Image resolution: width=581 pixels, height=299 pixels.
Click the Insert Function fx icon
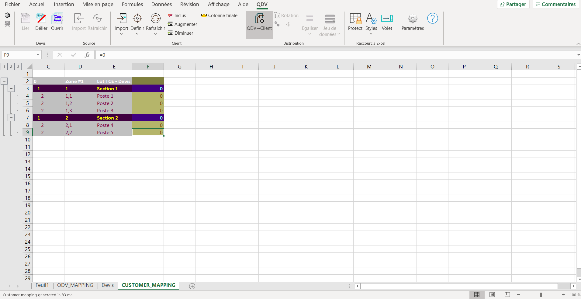tap(87, 55)
